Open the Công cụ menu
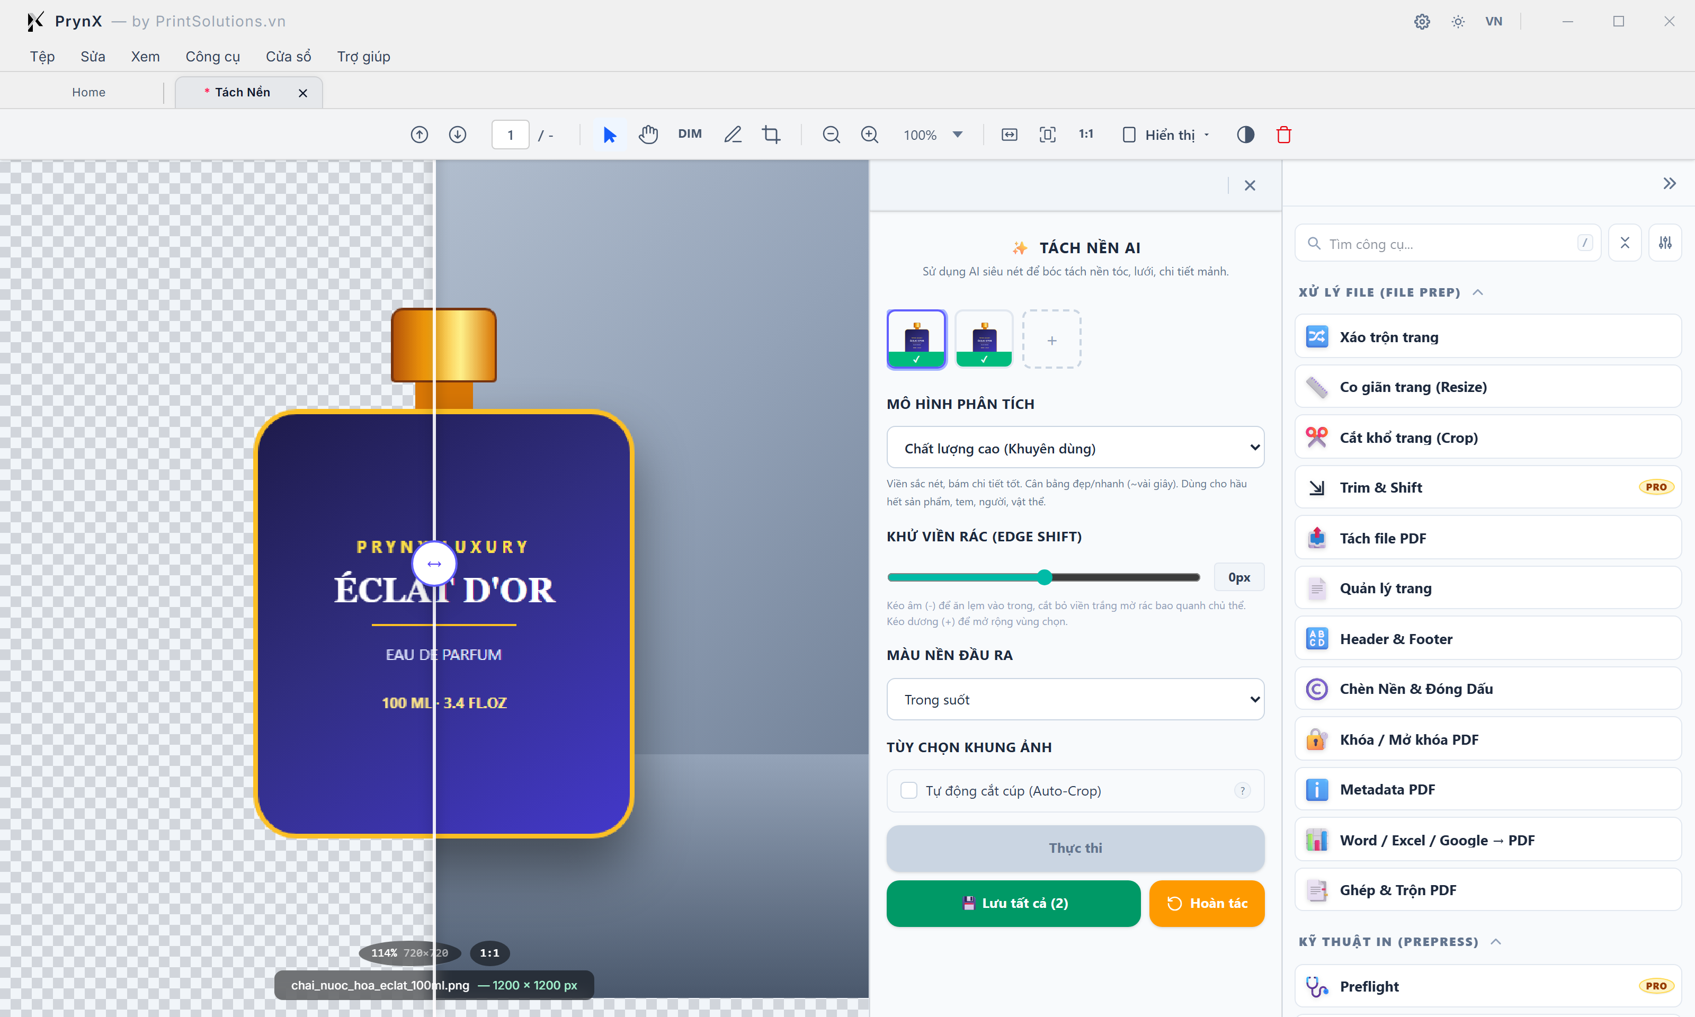Screen dimensions: 1695x1017 [x=212, y=56]
